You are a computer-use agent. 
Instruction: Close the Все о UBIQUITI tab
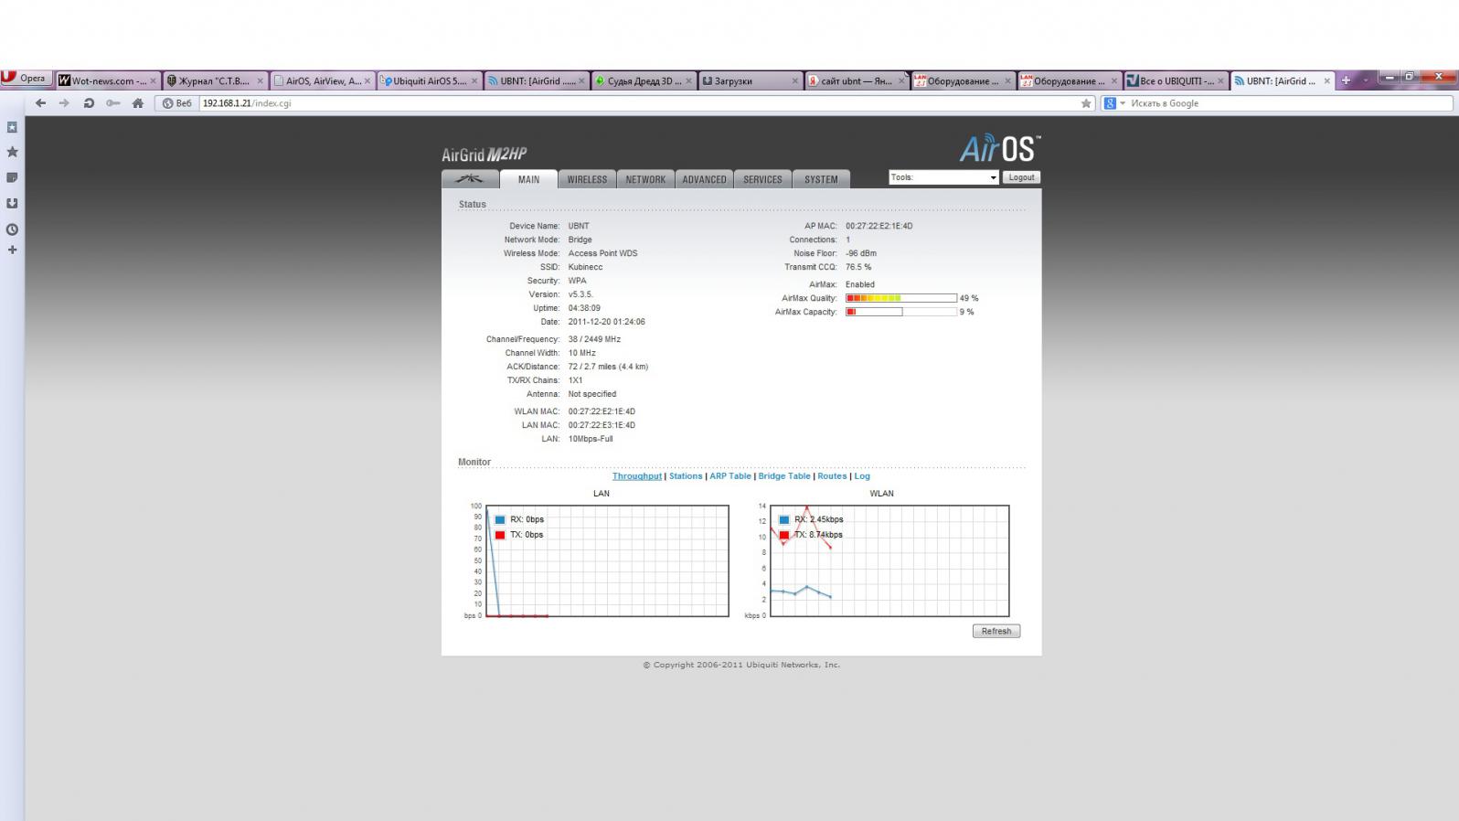[x=1220, y=80]
